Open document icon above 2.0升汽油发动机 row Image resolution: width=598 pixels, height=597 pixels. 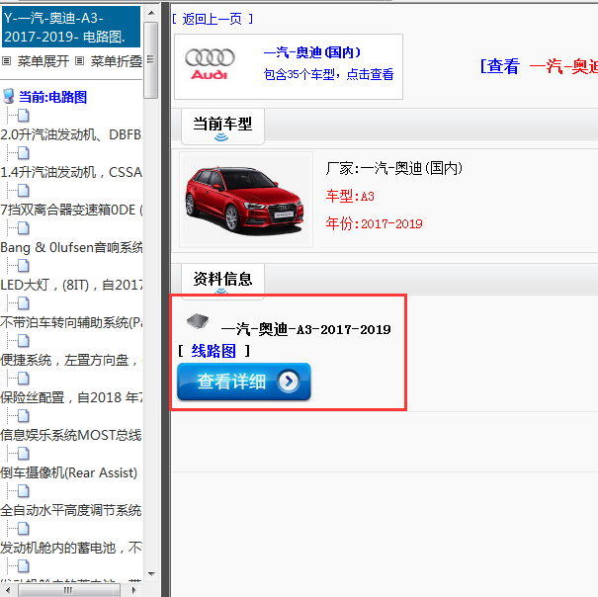(24, 116)
